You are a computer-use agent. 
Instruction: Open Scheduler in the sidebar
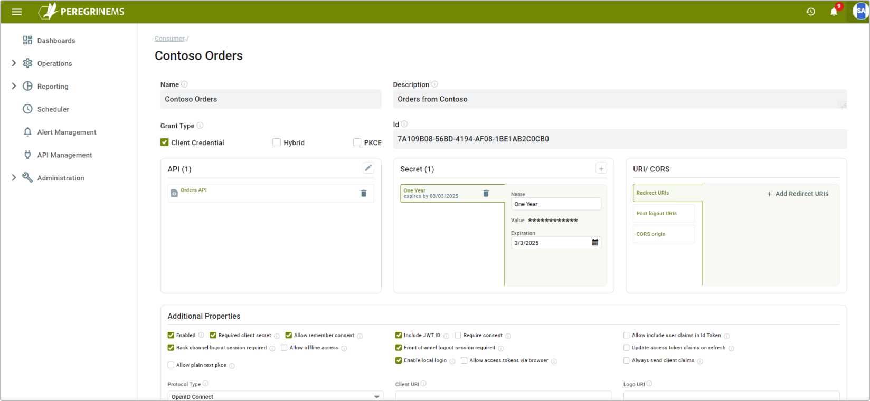[x=53, y=109]
